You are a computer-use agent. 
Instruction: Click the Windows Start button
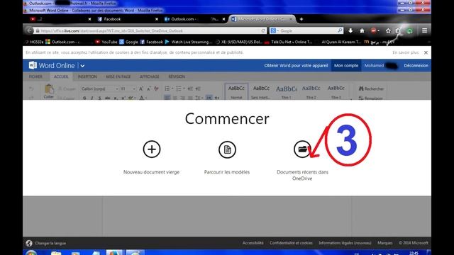pos(31,253)
